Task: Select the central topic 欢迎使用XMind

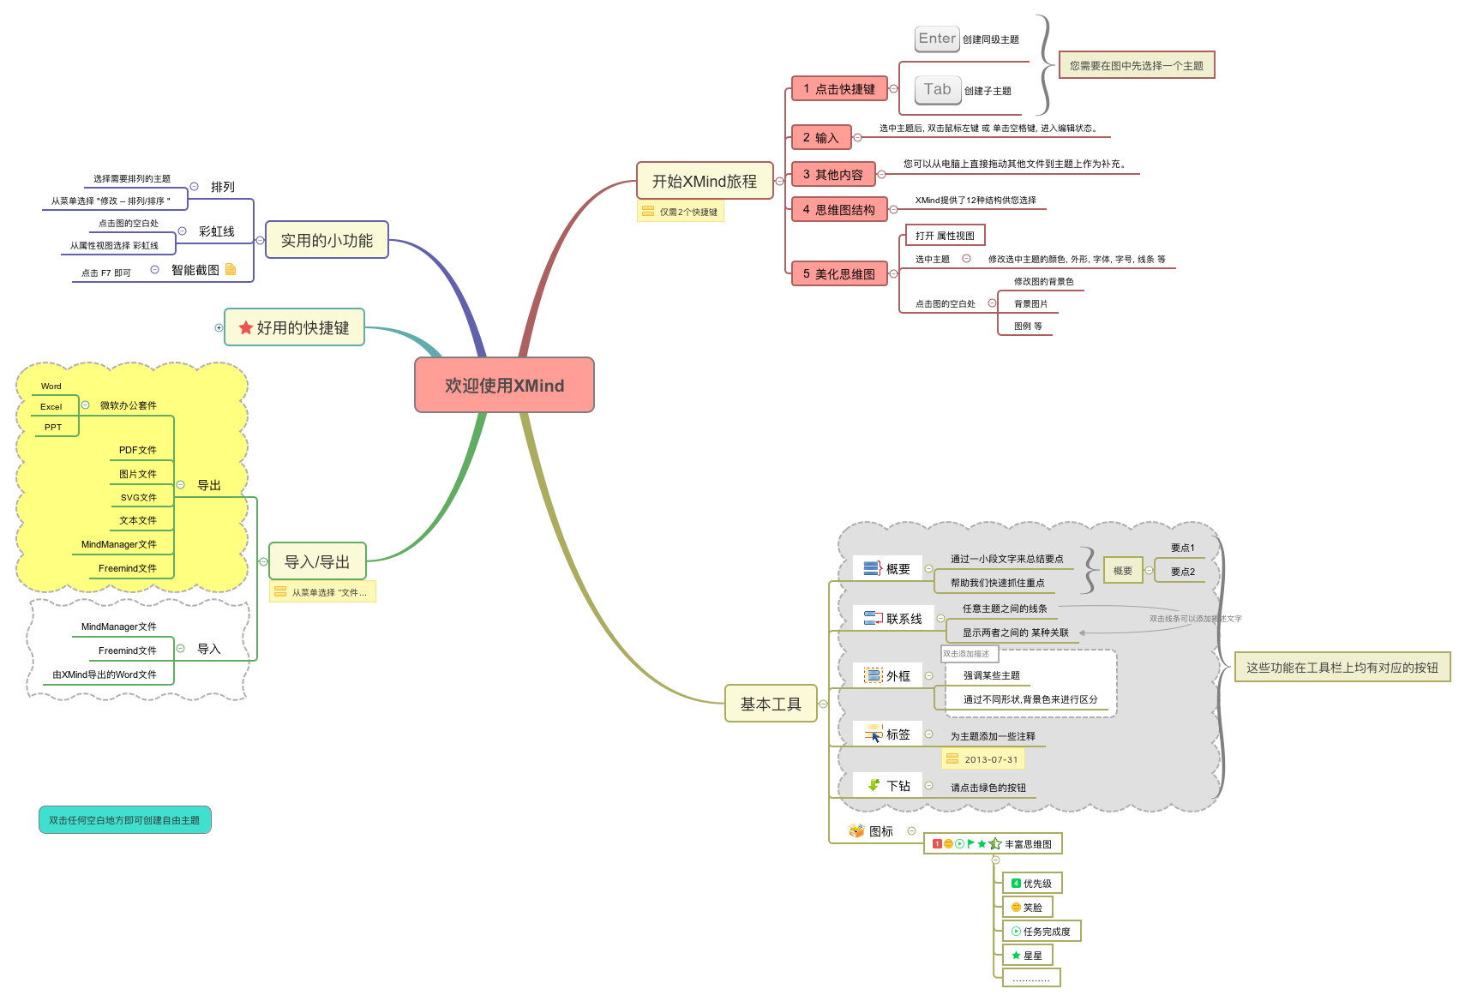Action: coord(504,386)
